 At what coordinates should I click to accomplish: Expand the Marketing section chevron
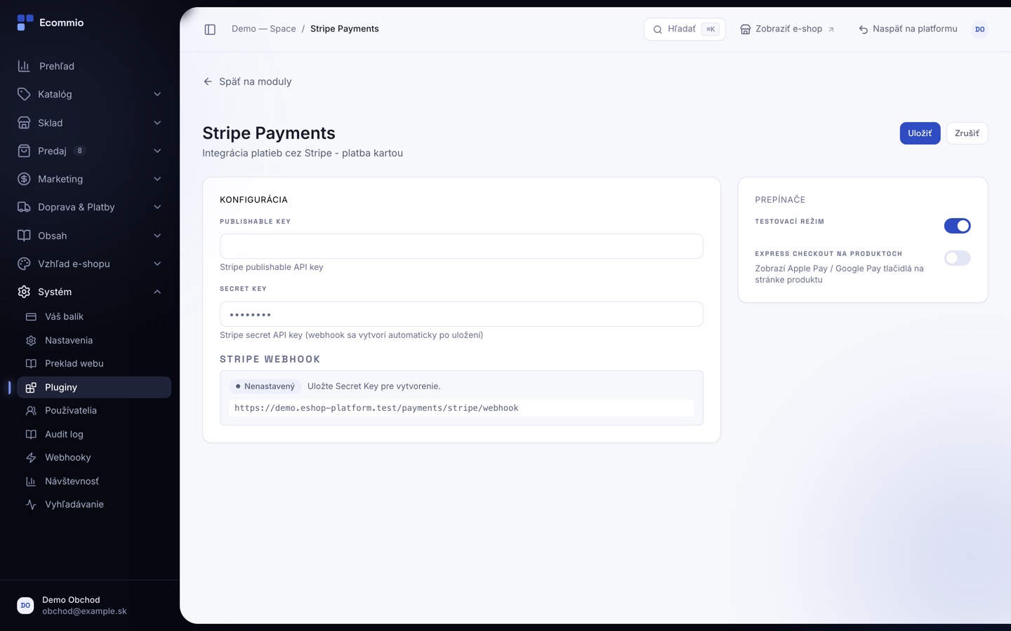pyautogui.click(x=157, y=179)
